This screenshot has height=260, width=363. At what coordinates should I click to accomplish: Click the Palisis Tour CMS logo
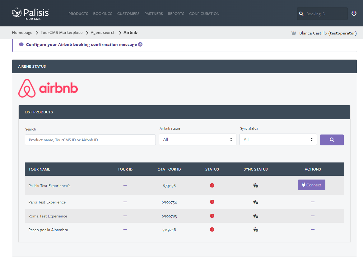coord(30,14)
